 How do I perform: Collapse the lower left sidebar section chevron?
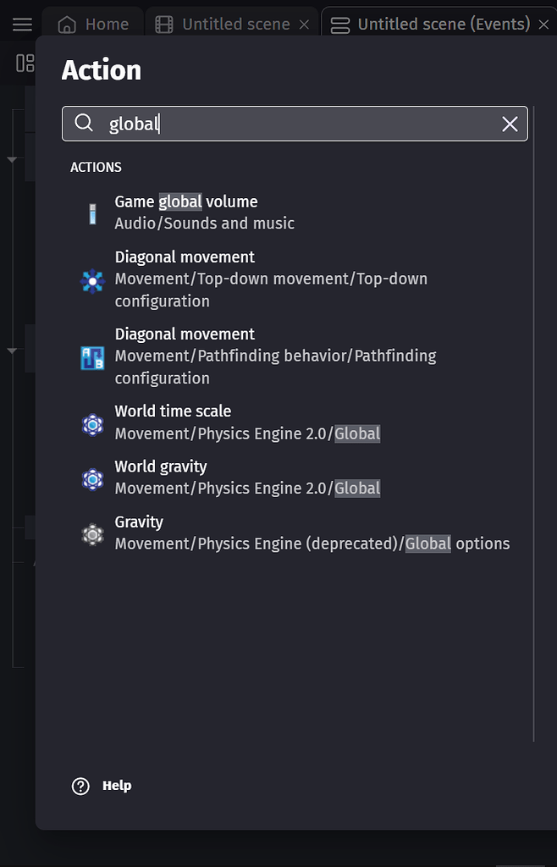(11, 349)
